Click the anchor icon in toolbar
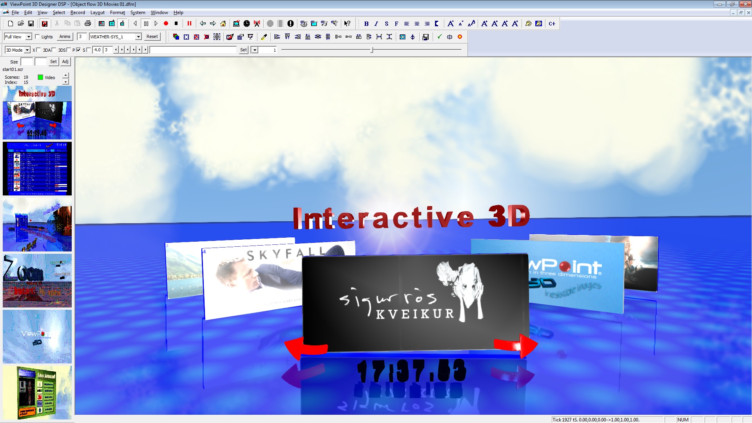 [x=413, y=37]
